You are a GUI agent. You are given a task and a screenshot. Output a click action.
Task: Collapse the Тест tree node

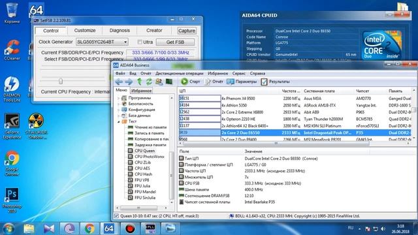pyautogui.click(x=119, y=121)
